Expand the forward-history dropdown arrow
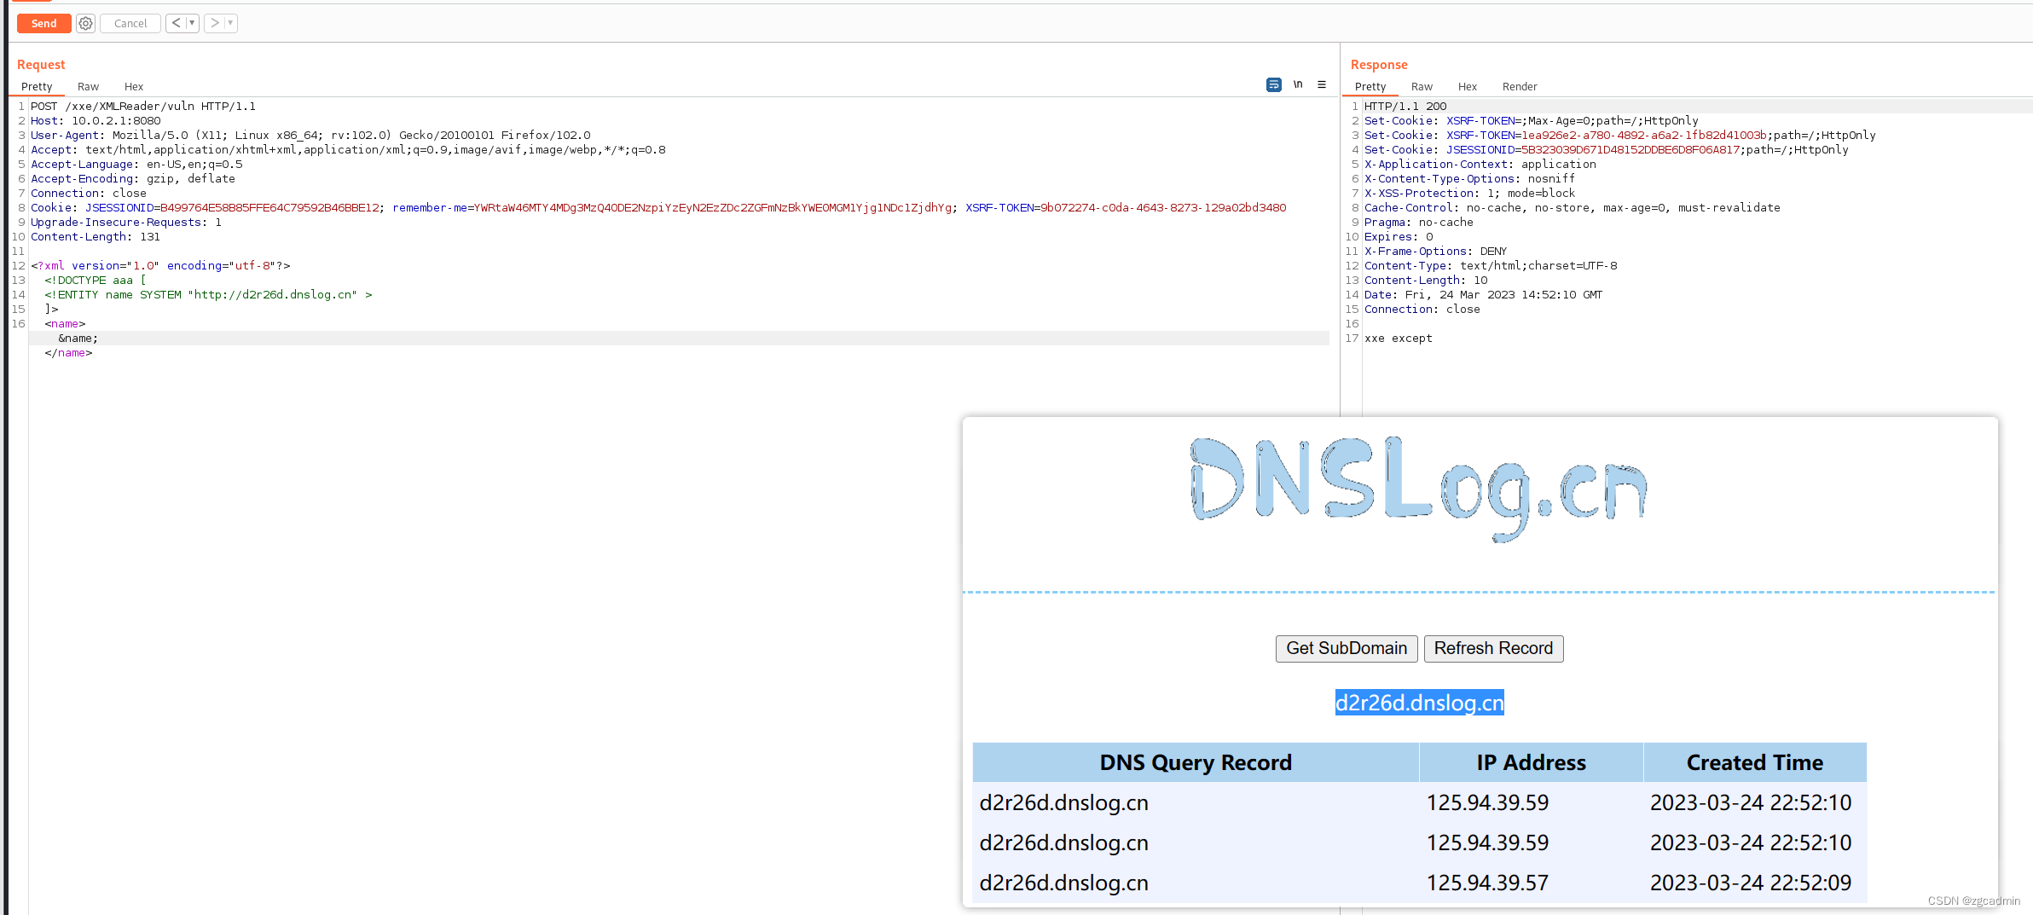The height and width of the screenshot is (915, 2033). point(230,24)
